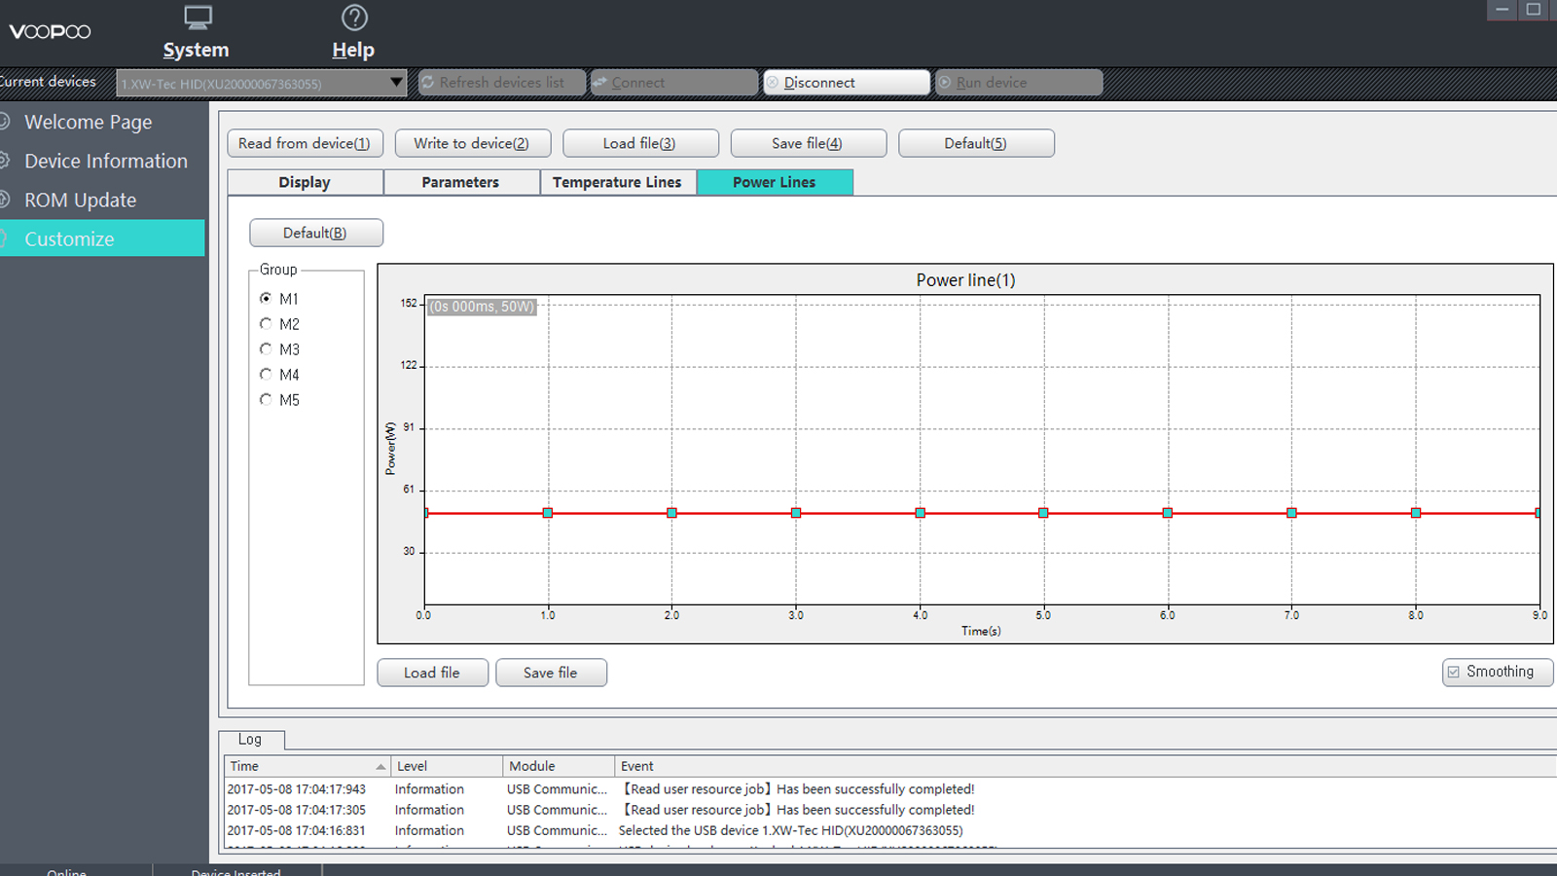Click Save file below the chart
Screen dimensions: 1557x876
[551, 673]
